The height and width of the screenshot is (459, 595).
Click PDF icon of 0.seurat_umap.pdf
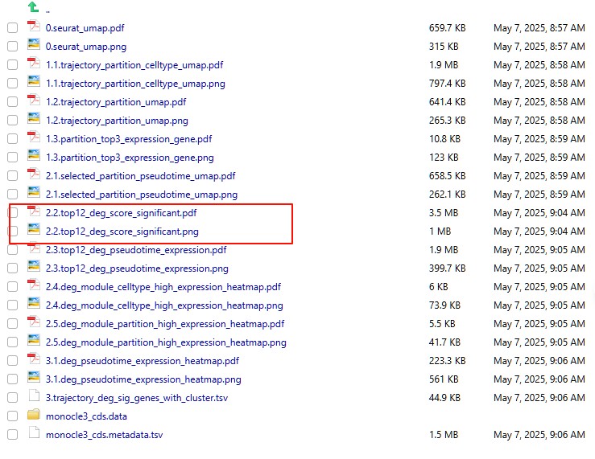coord(34,27)
